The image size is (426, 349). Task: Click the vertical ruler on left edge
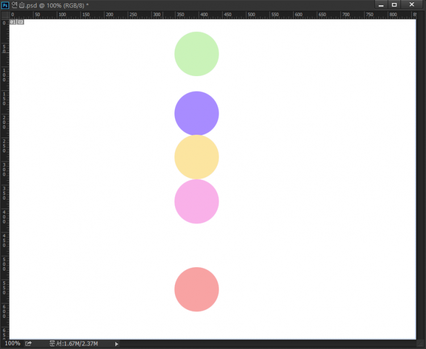pos(5,171)
